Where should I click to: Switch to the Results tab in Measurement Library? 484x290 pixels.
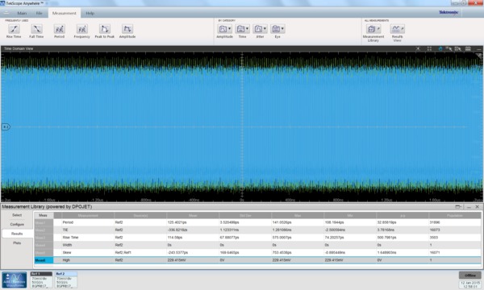pos(17,234)
